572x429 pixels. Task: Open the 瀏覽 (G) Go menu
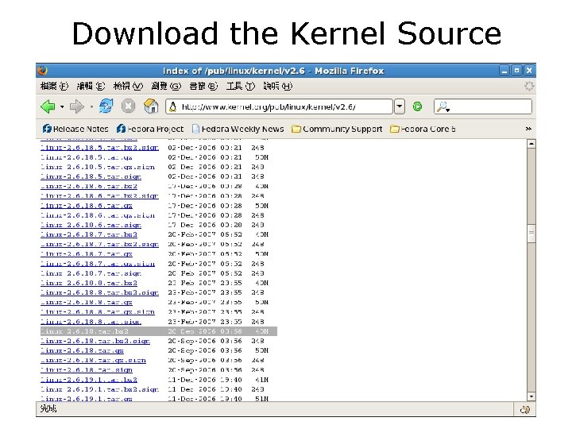click(166, 86)
